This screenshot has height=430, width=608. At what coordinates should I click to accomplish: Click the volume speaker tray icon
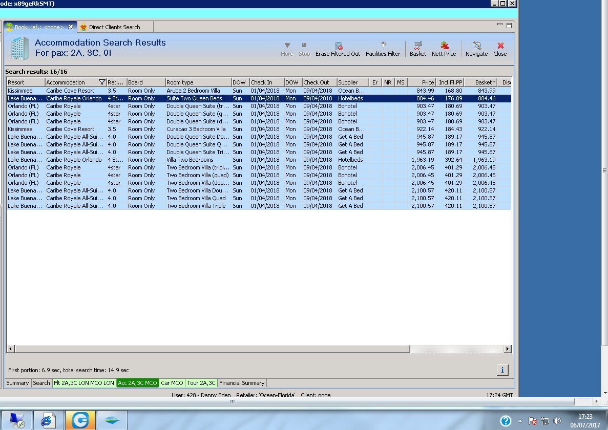pos(557,421)
